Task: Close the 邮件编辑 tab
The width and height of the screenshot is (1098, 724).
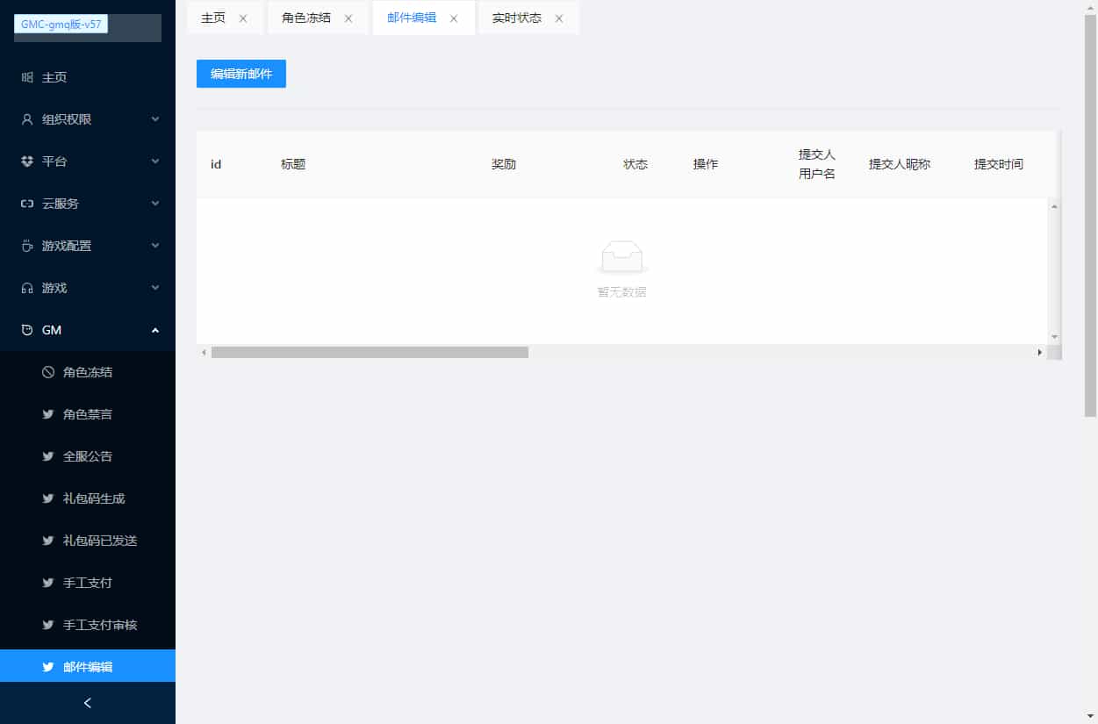Action: [454, 18]
